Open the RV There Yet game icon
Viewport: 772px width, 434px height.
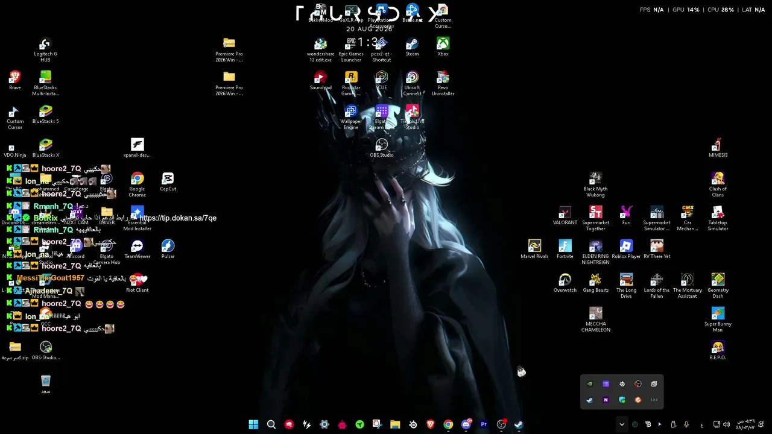pos(657,250)
